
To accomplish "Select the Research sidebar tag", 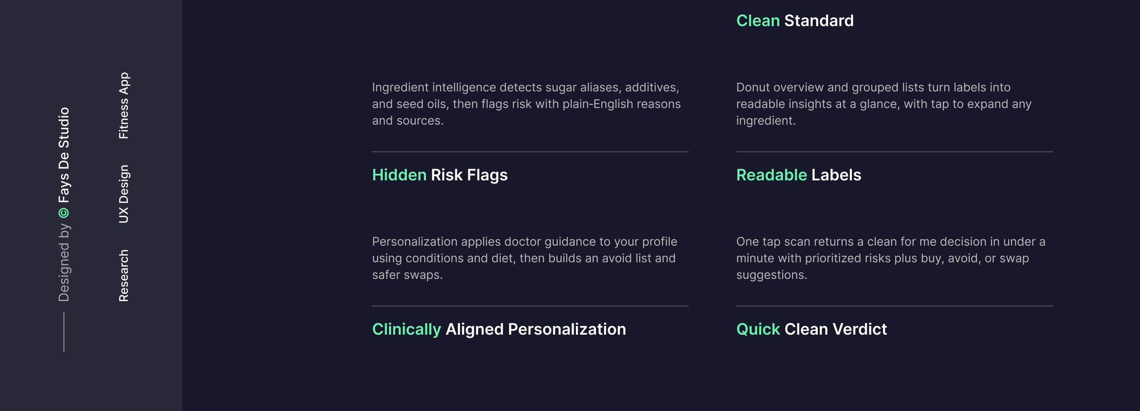I will click(x=123, y=275).
